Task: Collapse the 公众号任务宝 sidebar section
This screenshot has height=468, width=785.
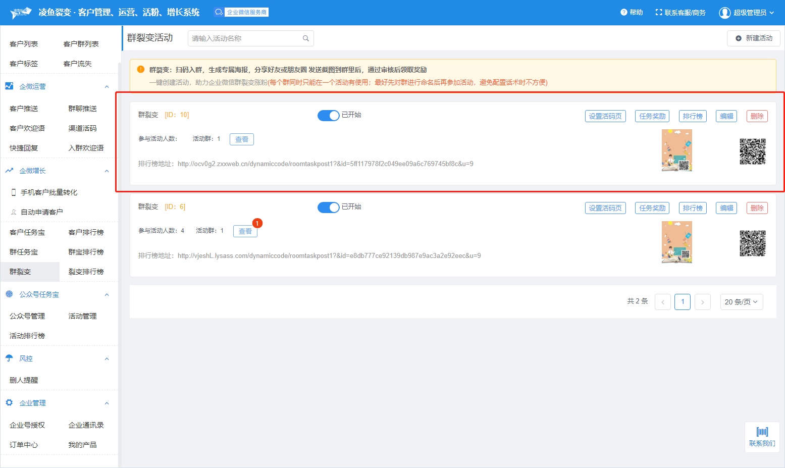Action: click(x=107, y=295)
